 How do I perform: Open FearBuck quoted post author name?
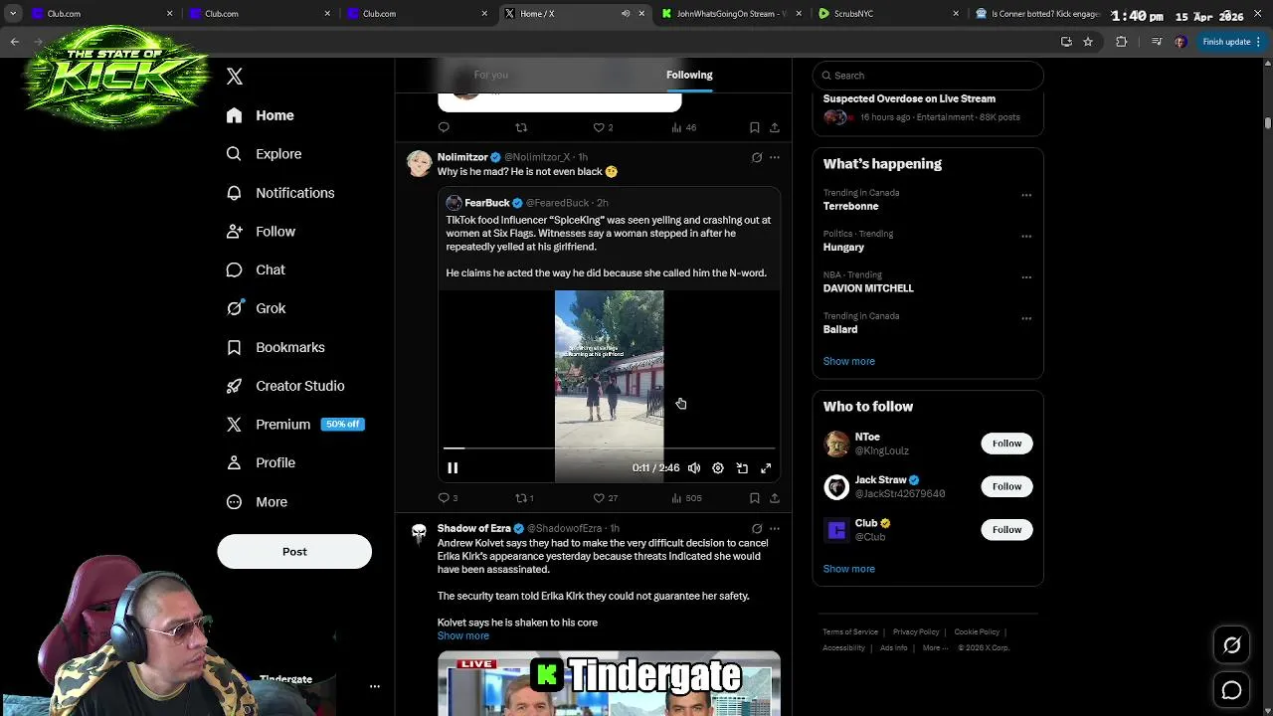[x=487, y=203]
